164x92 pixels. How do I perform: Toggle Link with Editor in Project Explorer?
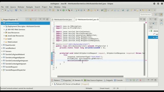click(30, 19)
